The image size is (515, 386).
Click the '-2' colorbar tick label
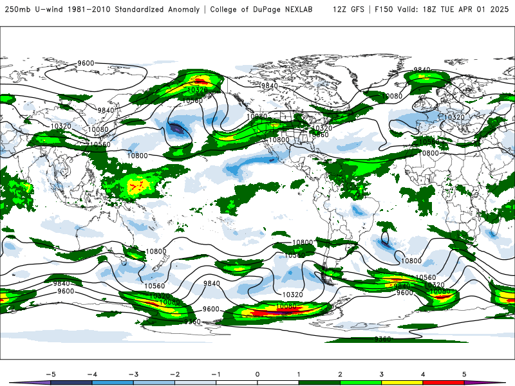174,374
